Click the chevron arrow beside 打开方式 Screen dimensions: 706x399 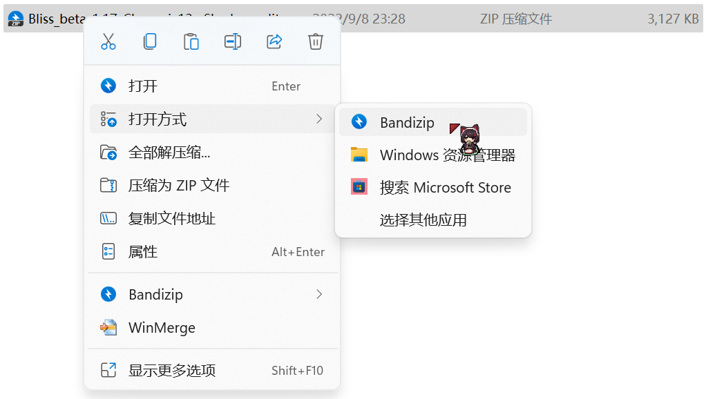click(x=319, y=119)
